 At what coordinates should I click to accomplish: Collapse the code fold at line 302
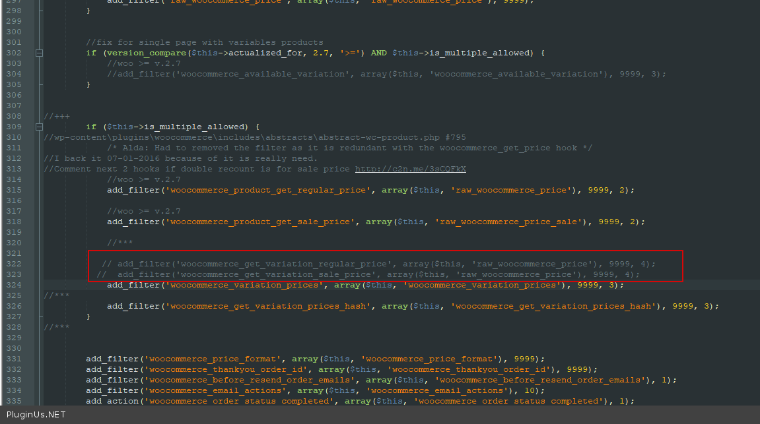pos(39,53)
